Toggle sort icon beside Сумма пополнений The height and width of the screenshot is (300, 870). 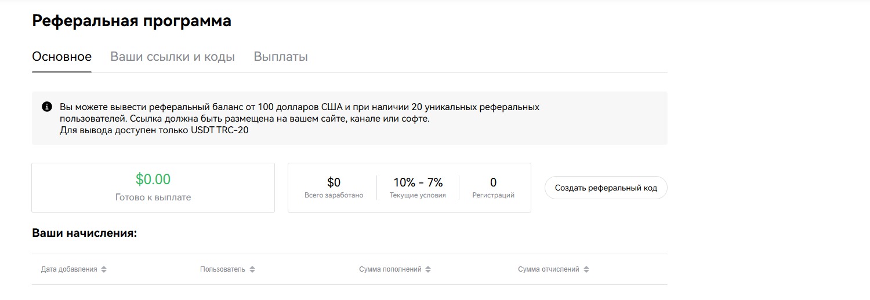(428, 270)
